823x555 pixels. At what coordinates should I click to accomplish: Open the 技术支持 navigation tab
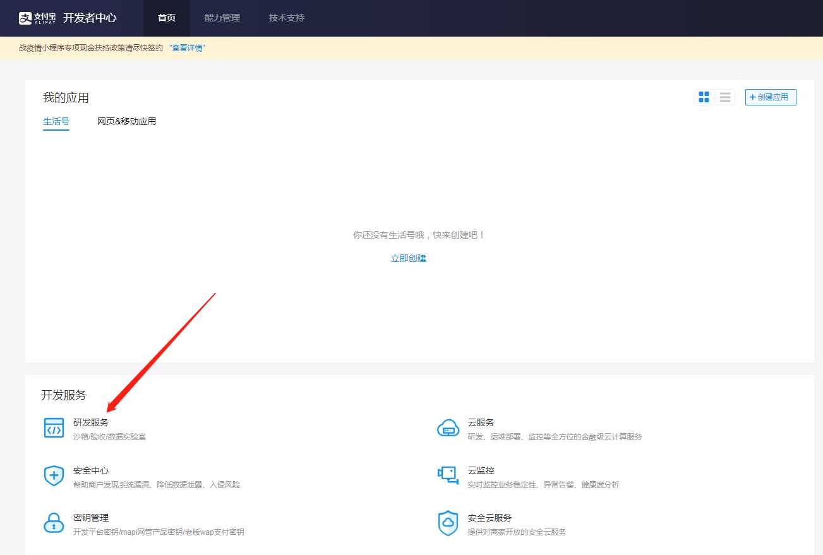(287, 18)
